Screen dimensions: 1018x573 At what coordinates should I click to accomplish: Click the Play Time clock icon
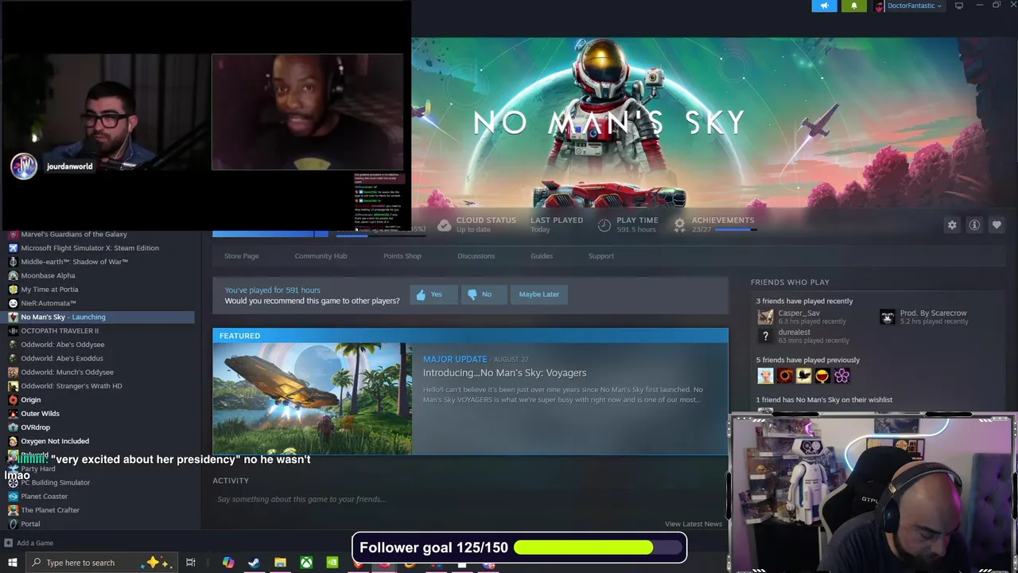click(x=604, y=225)
